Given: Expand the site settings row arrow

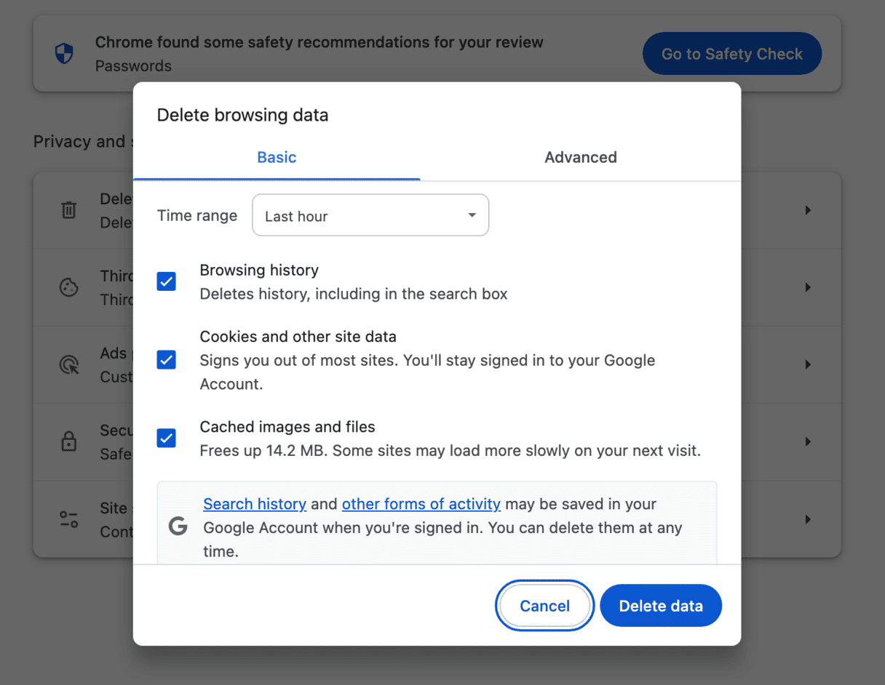Looking at the screenshot, I should coord(808,519).
